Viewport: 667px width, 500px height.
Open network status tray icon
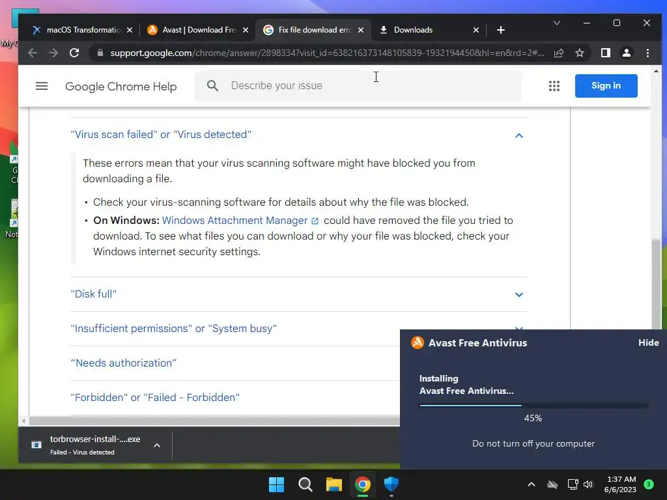click(x=573, y=484)
